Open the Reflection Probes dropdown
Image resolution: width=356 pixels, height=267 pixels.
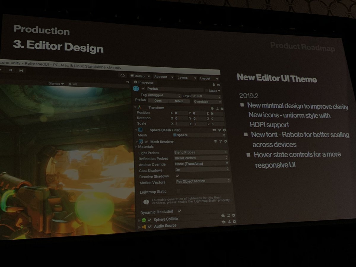click(x=201, y=158)
